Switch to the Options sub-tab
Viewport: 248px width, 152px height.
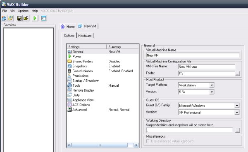point(69,35)
